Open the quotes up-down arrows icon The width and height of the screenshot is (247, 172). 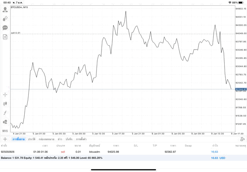coord(5,18)
